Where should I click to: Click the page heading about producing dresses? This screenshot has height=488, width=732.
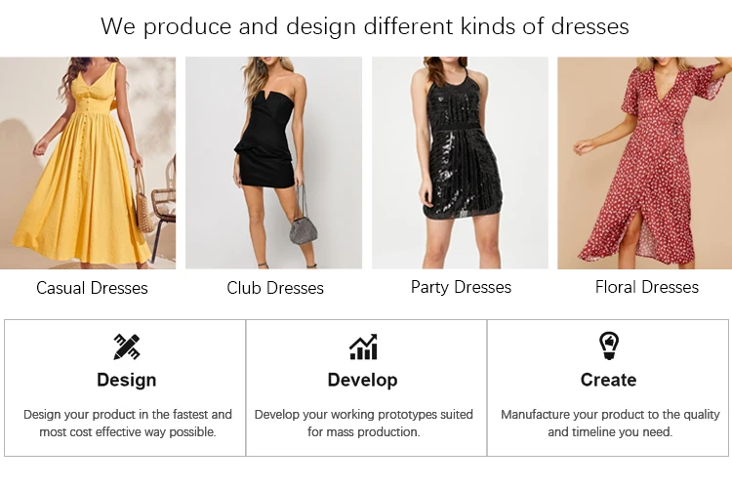point(365,26)
